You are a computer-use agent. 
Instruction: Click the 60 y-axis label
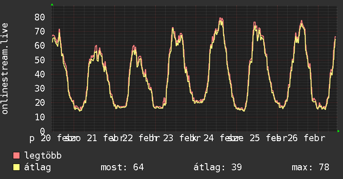(40, 45)
